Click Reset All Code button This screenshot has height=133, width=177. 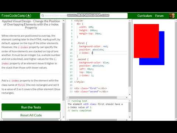point(31,115)
